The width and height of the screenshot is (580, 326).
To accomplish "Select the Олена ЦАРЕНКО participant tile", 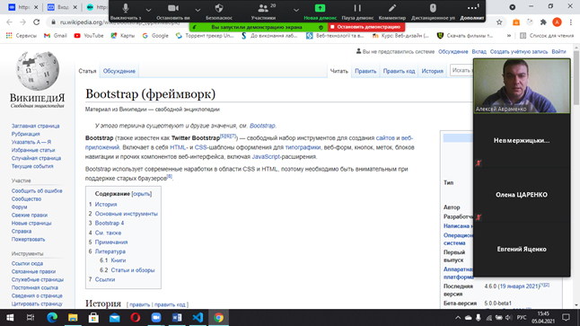I will [x=522, y=195].
